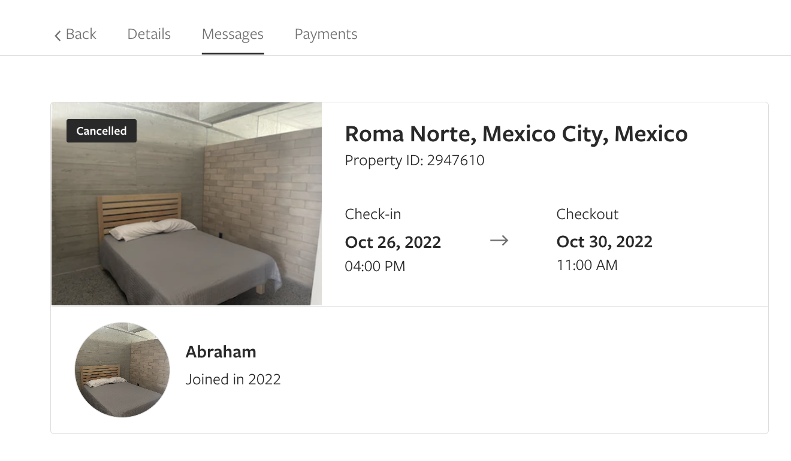Screen dimensions: 791x461
Task: Click the Cancelled status badge
Action: 101,131
